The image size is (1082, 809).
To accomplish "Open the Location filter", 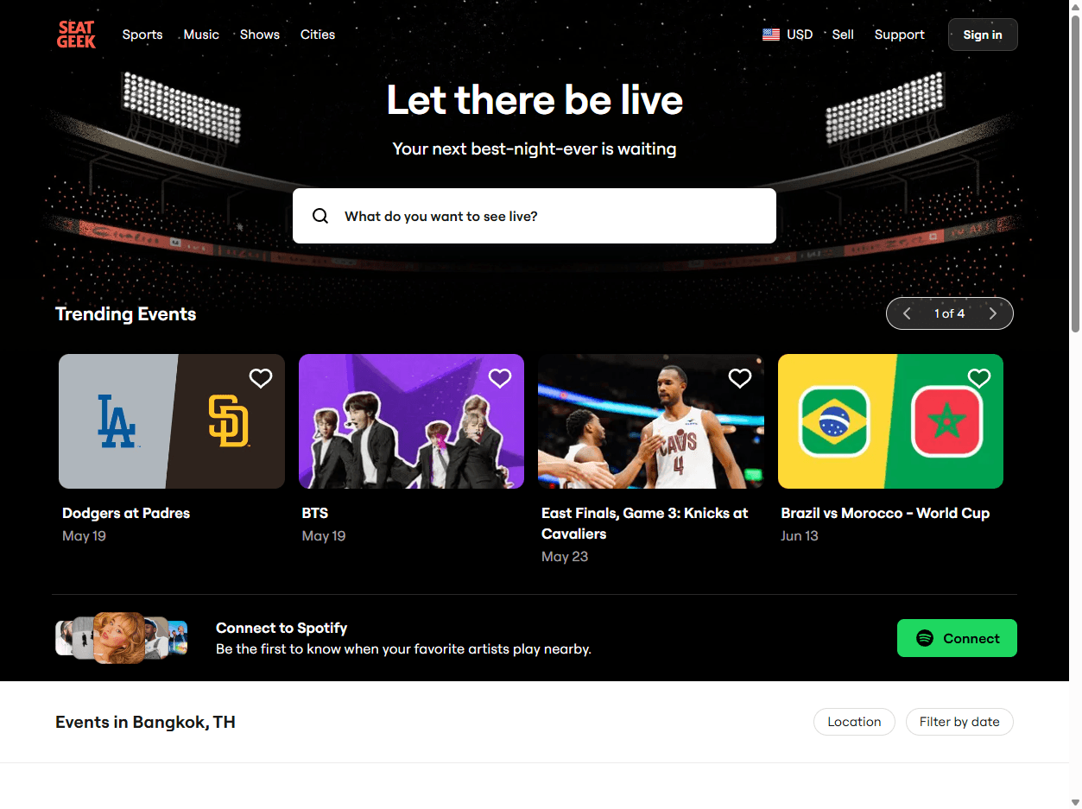I will pos(854,722).
